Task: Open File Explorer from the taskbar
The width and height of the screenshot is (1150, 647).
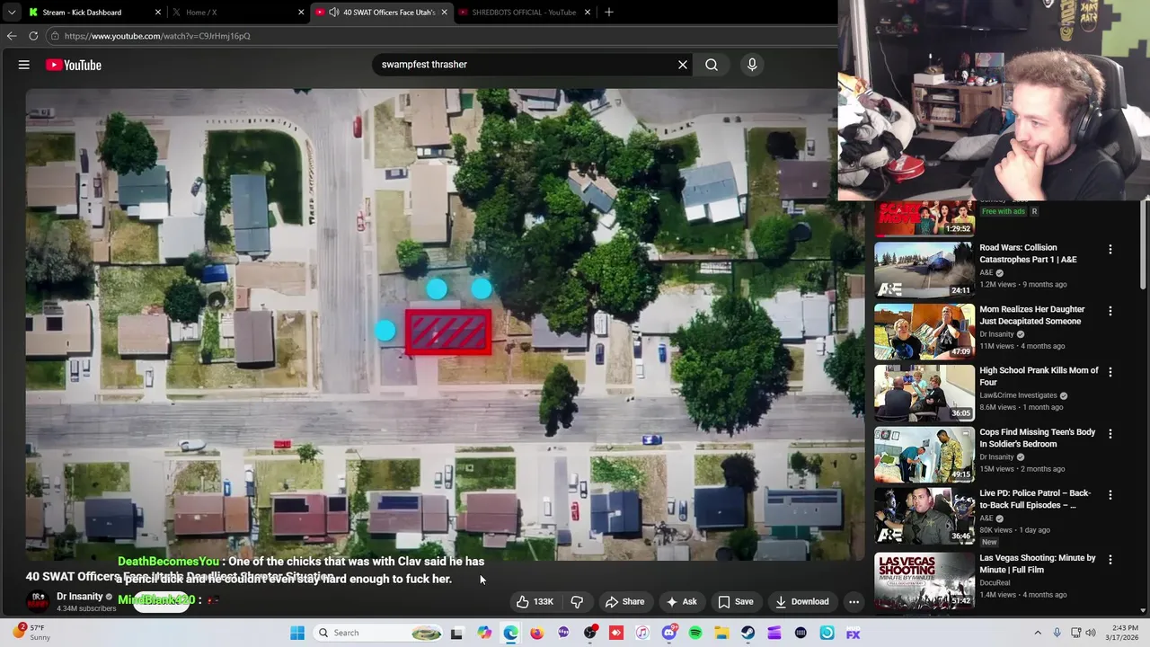Action: (721, 633)
